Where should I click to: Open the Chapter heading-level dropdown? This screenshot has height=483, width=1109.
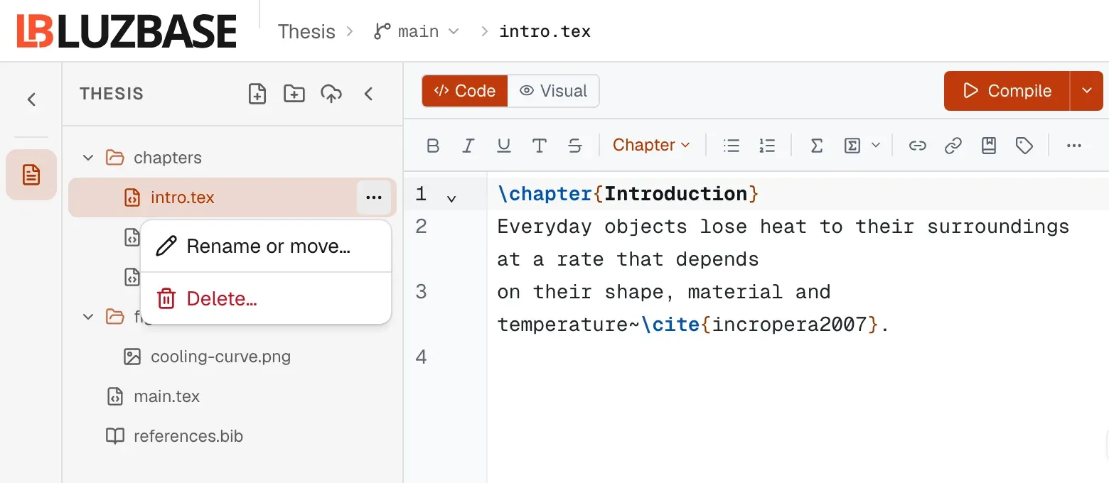651,145
